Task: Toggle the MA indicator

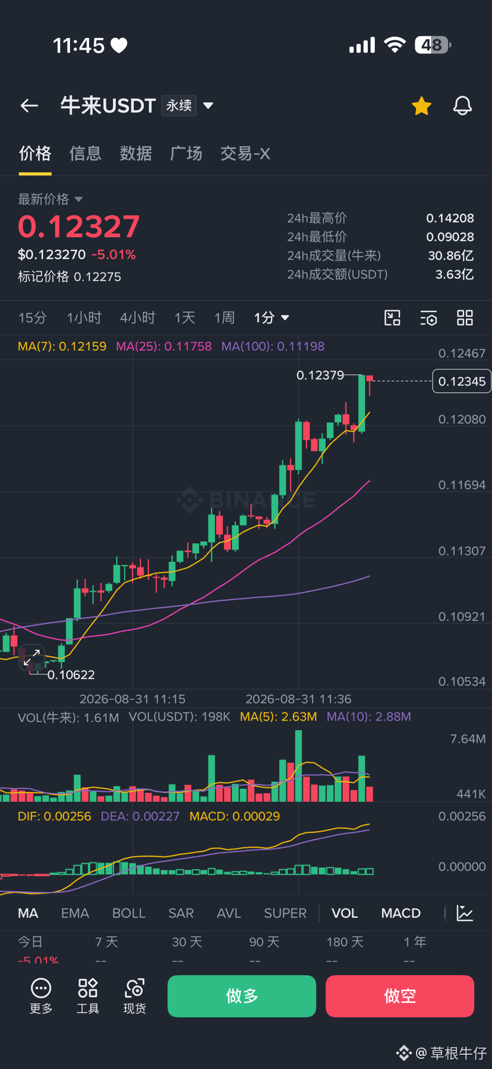Action: pyautogui.click(x=28, y=913)
